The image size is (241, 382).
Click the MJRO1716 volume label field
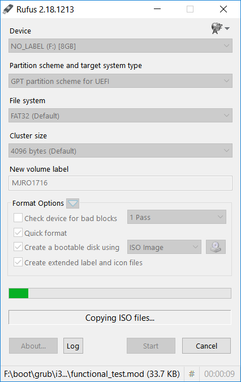click(x=120, y=183)
